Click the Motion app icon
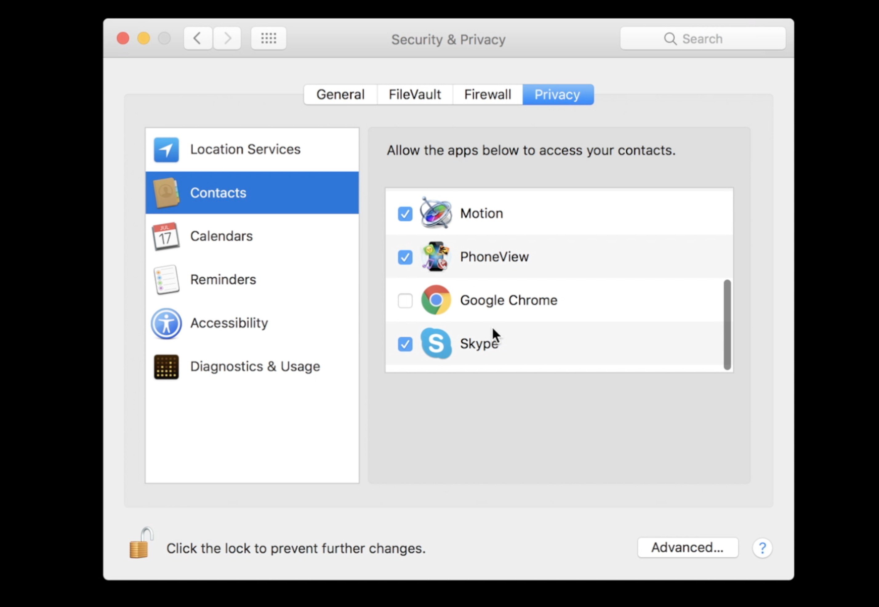 click(436, 213)
